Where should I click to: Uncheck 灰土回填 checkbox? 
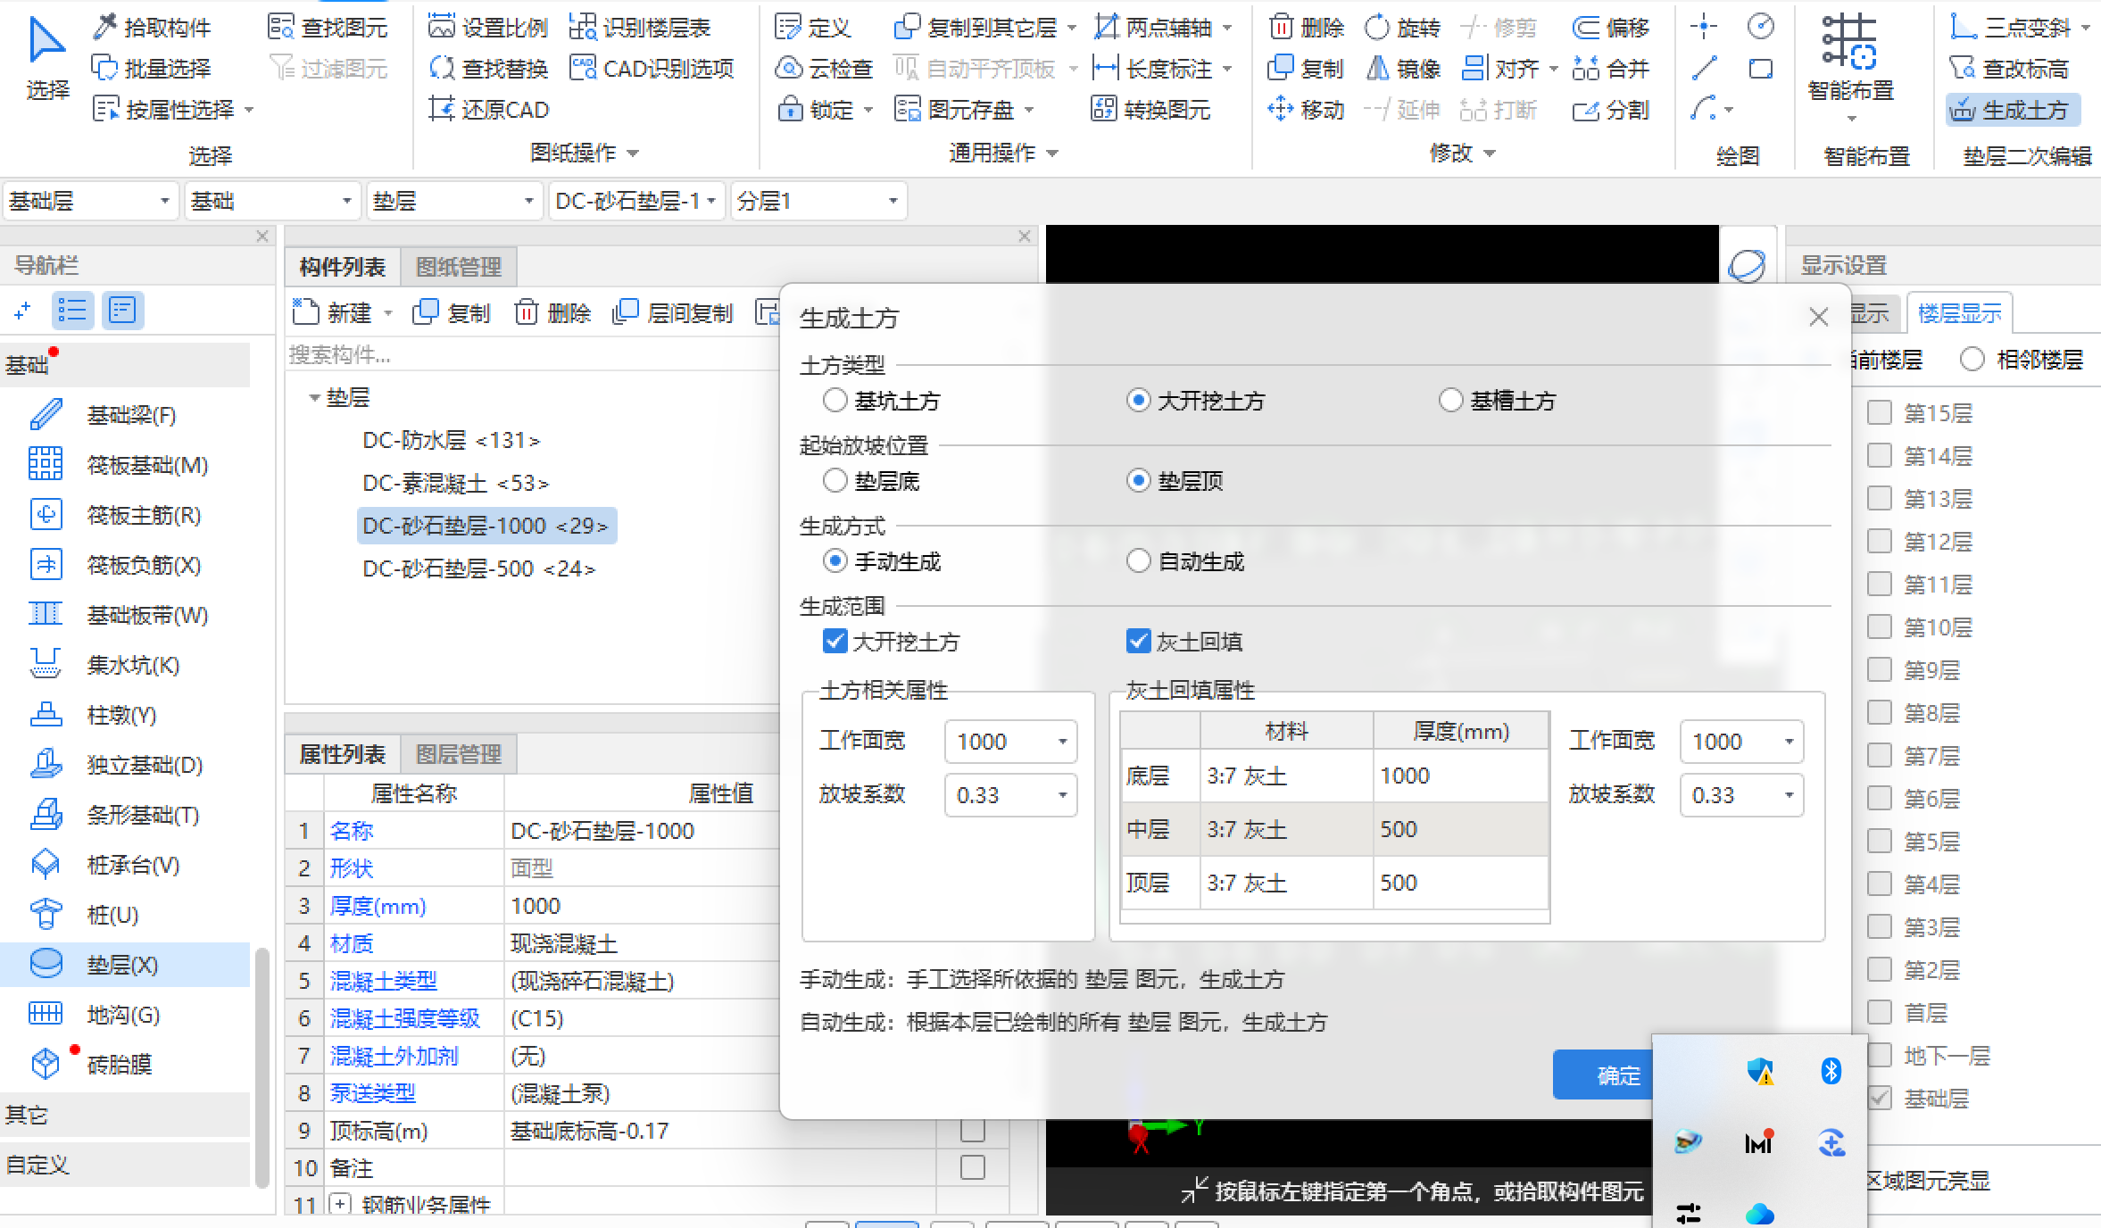[x=1139, y=642]
